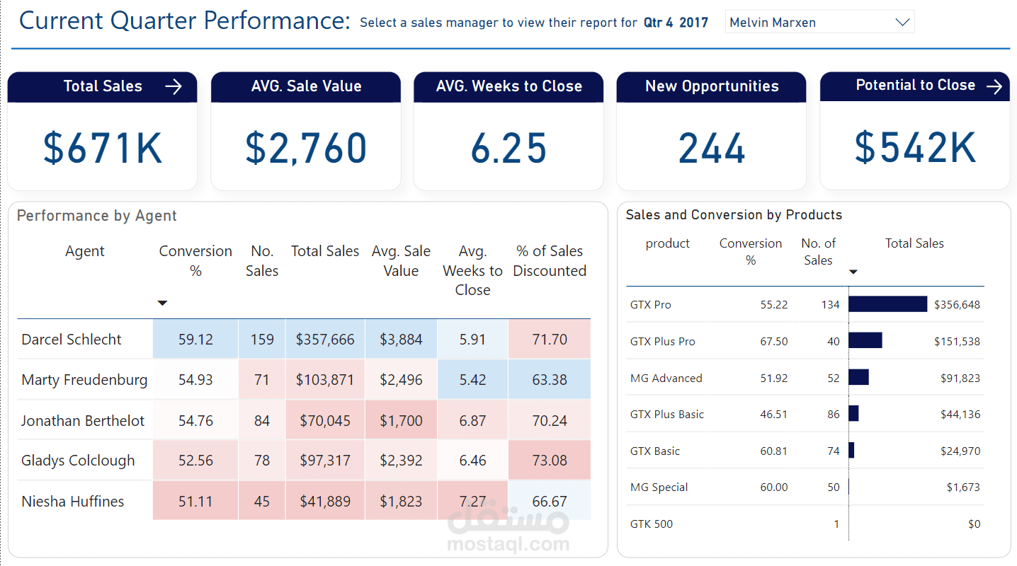Screen dimensions: 1017x566
Task: Open the Melvin Marxen sales manager dropdown
Action: coord(902,23)
